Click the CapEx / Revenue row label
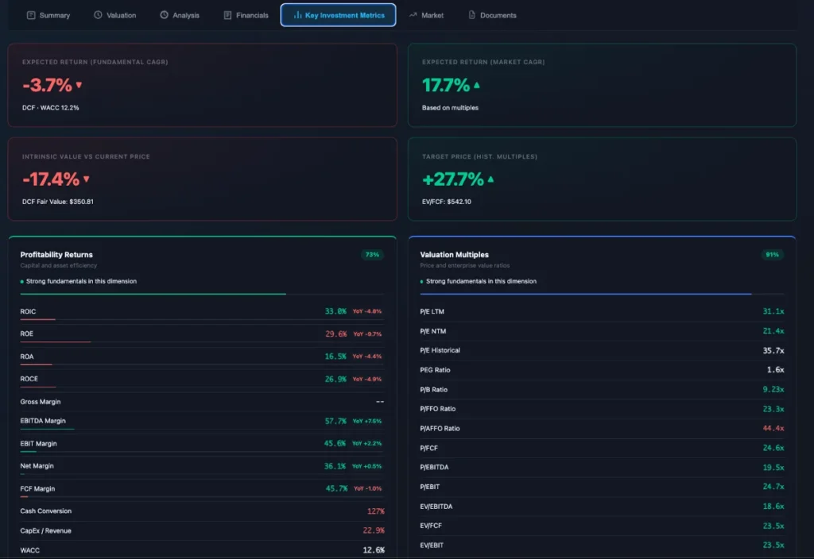The height and width of the screenshot is (559, 814). tap(45, 531)
